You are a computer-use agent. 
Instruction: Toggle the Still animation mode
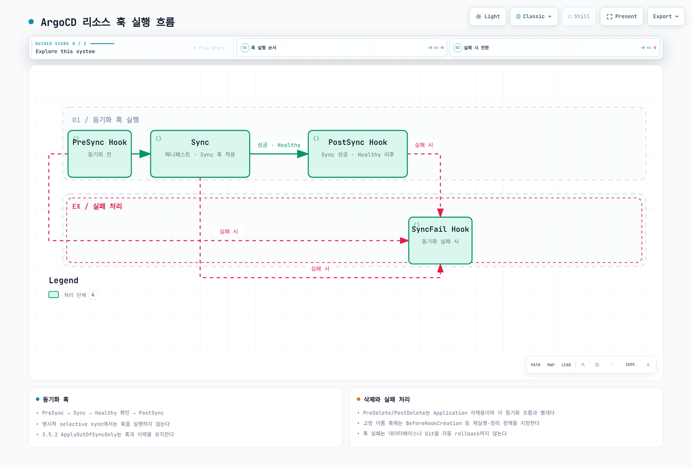[x=579, y=16]
